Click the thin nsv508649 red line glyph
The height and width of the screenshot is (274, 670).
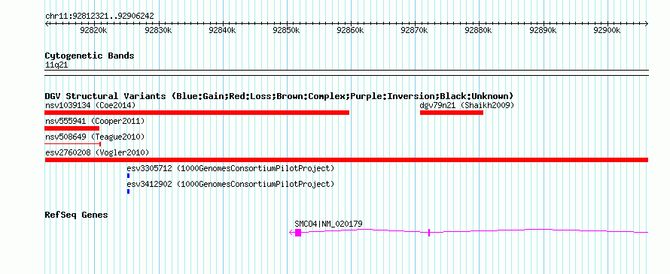[x=72, y=144]
